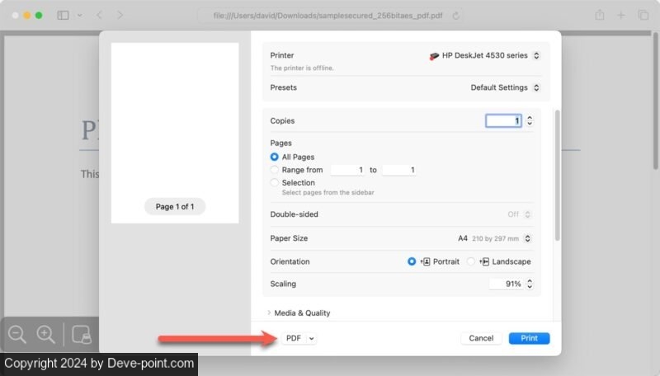Image resolution: width=660 pixels, height=376 pixels.
Task: Open the HP DeskJet printer dropdown
Action: (485, 56)
